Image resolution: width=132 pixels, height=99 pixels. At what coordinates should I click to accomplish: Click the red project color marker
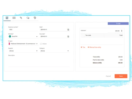tap(9, 44)
